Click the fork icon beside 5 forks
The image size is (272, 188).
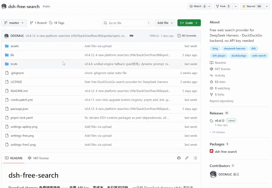(x=211, y=95)
